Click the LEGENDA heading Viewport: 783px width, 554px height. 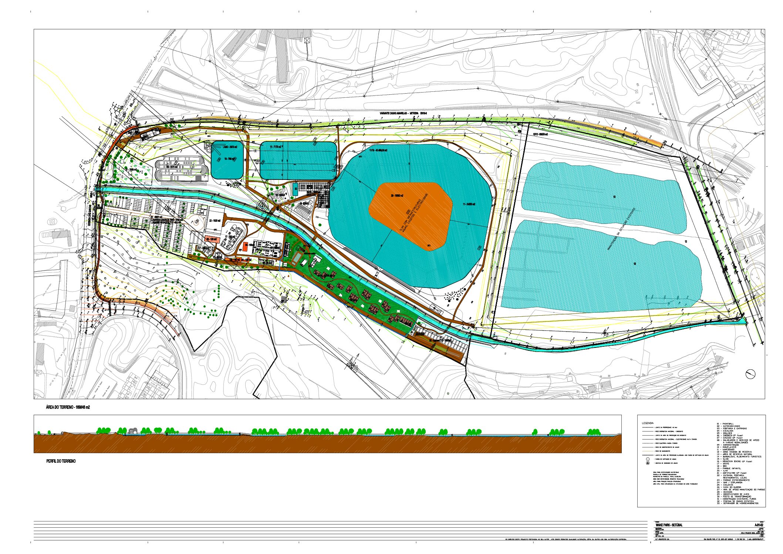click(647, 423)
